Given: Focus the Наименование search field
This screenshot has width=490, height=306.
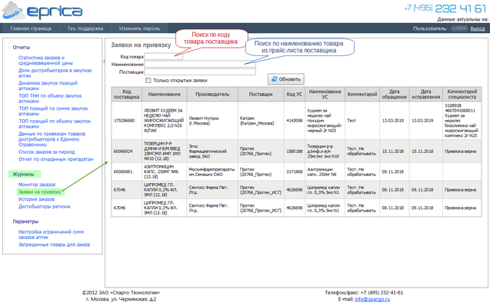Looking at the screenshot, I should [200, 65].
